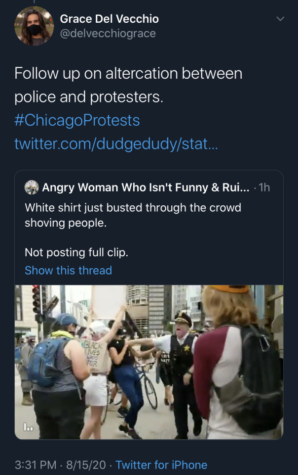Open the @delvecchiograce handle
Screen dimensions: 298x475
tap(108, 34)
